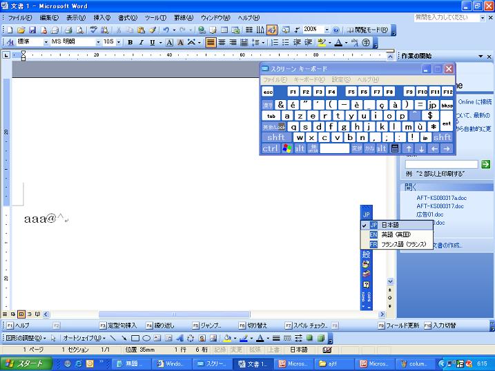Select フランス語 (フランス) input language
The image size is (495, 371).
pyautogui.click(x=397, y=244)
